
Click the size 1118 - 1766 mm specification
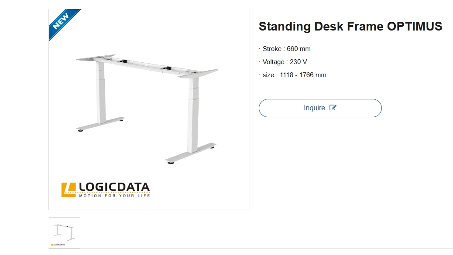tap(294, 75)
